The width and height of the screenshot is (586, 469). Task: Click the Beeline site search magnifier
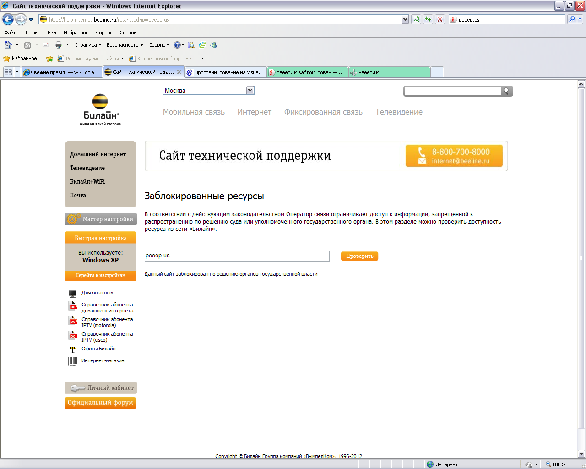[506, 91]
